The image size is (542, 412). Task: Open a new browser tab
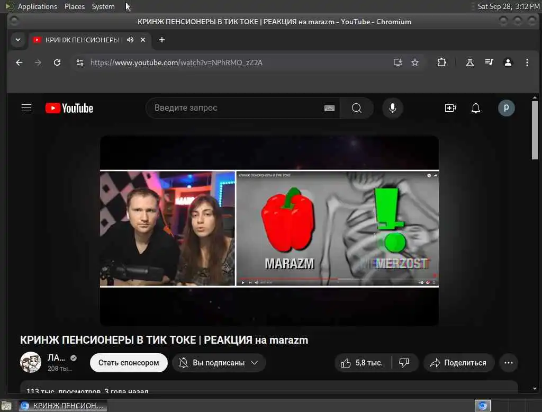pyautogui.click(x=162, y=40)
